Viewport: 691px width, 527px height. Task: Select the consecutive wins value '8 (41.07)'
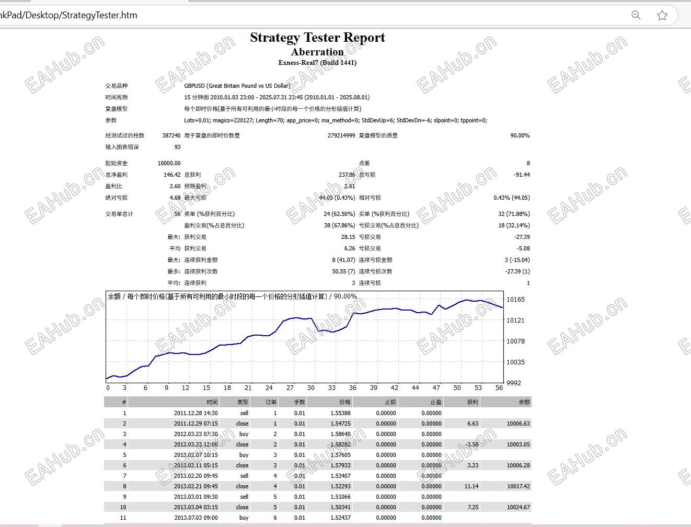pos(343,260)
